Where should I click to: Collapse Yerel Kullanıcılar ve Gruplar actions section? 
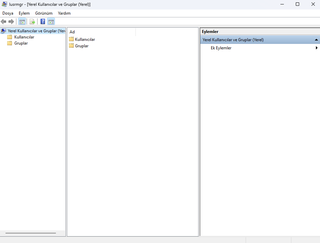pyautogui.click(x=316, y=40)
